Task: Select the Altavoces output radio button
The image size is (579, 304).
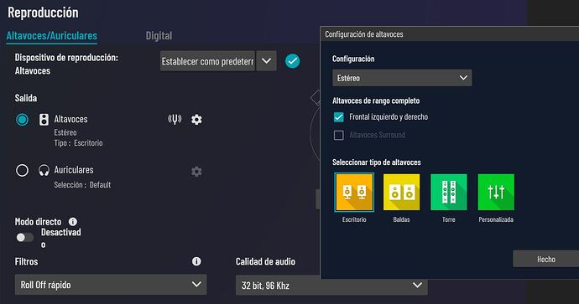Action: pyautogui.click(x=22, y=120)
